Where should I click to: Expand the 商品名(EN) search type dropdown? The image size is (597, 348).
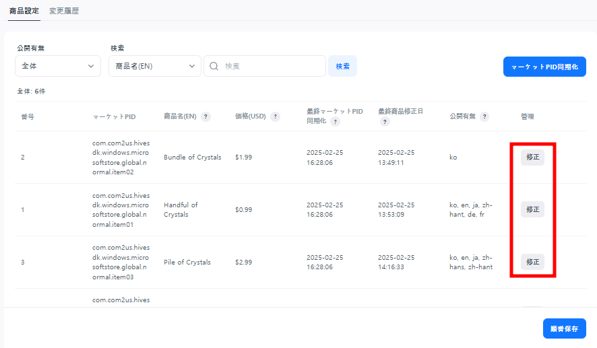pyautogui.click(x=154, y=66)
